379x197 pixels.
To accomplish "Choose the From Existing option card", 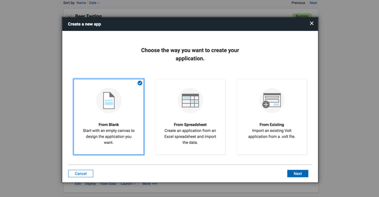I will 272,117.
